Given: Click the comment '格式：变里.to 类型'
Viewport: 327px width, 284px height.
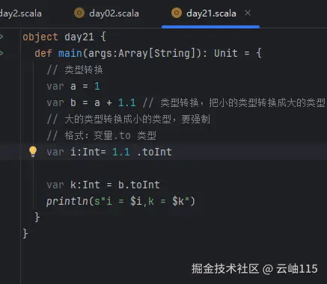Looking at the screenshot, I should tap(110, 135).
